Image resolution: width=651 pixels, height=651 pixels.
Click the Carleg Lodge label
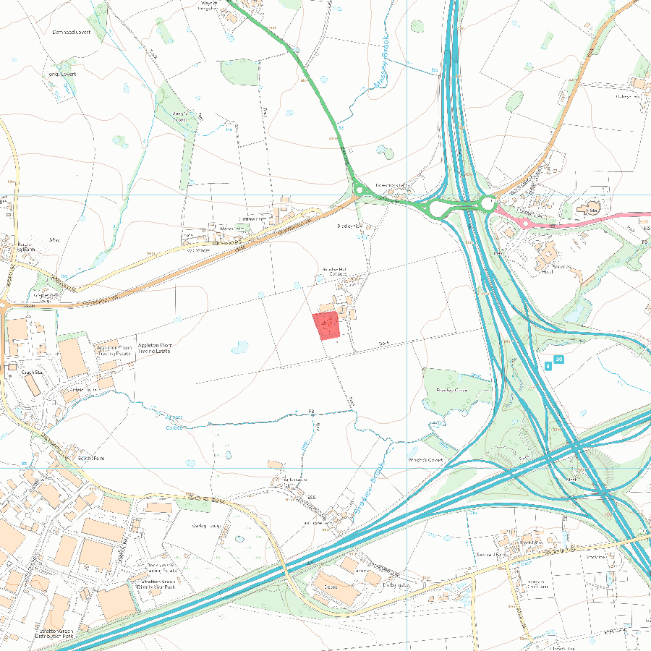click(x=207, y=526)
